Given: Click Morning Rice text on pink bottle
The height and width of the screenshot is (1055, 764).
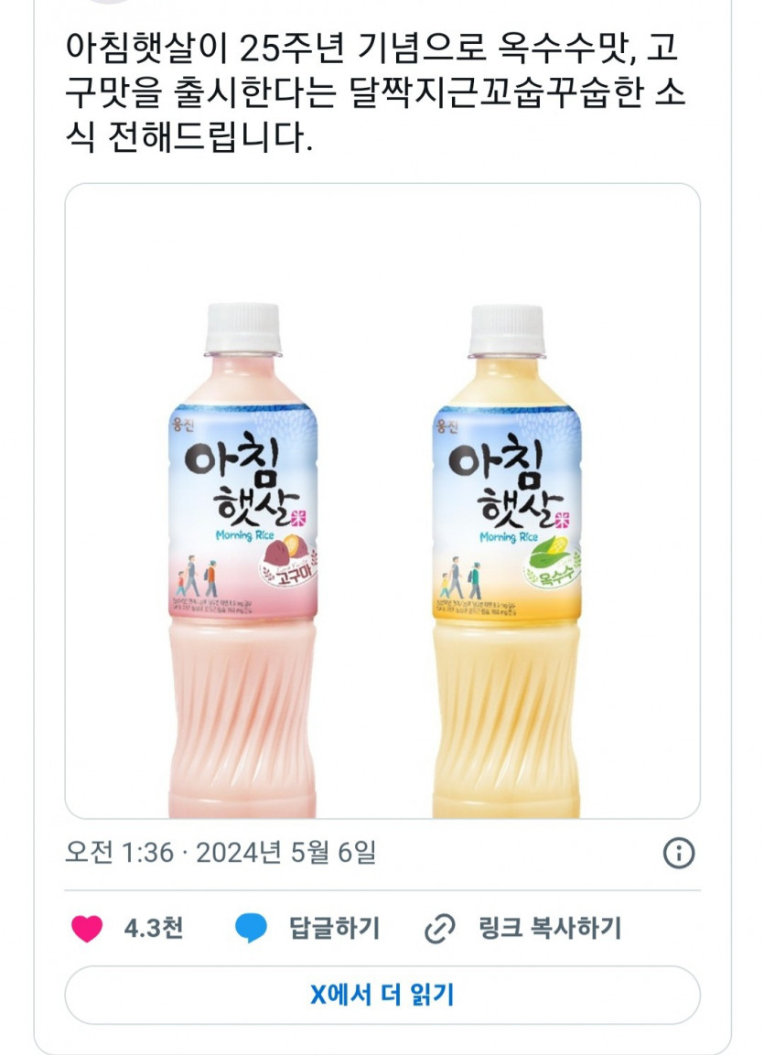Looking at the screenshot, I should coord(245,535).
